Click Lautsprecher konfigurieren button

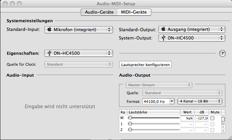point(145,64)
